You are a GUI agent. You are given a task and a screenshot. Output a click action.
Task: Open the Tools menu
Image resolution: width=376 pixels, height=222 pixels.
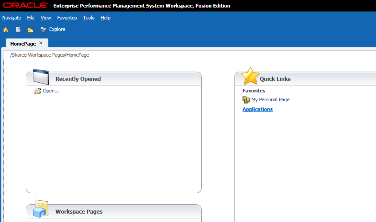[x=89, y=18]
